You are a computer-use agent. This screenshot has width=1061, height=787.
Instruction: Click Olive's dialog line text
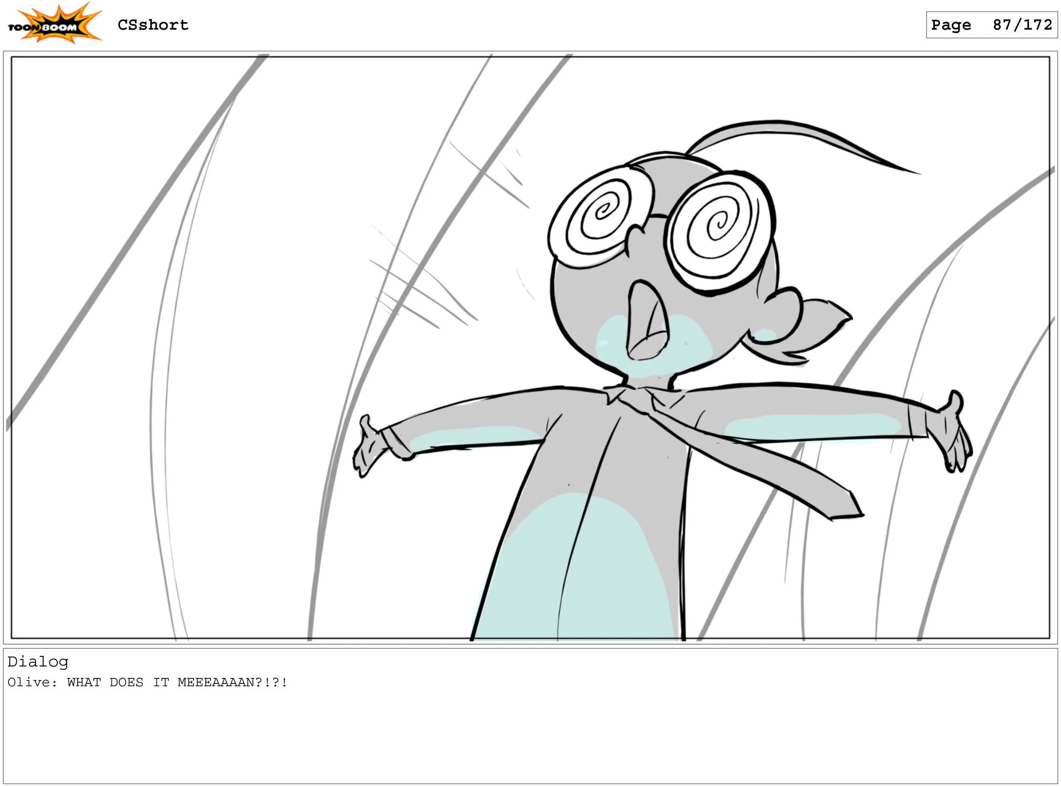coord(148,682)
